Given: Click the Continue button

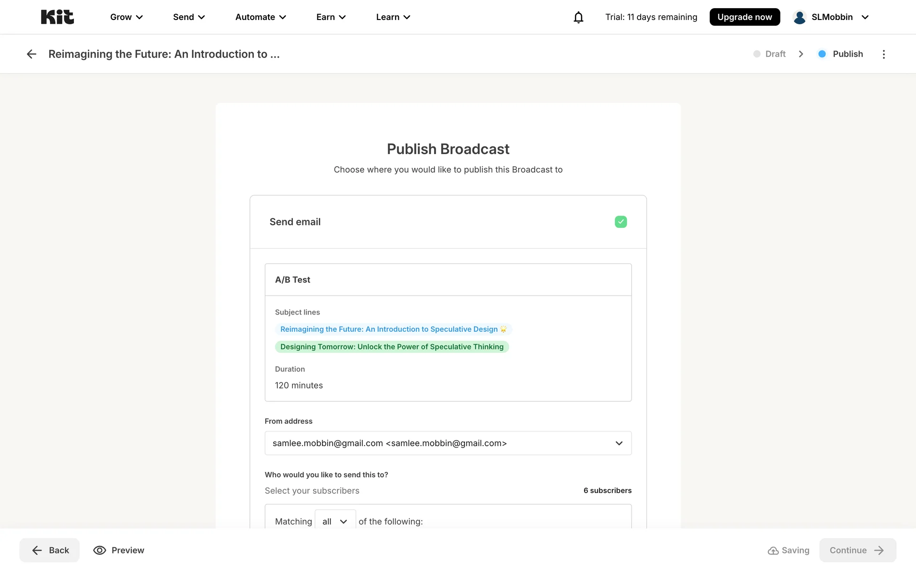Looking at the screenshot, I should (857, 550).
